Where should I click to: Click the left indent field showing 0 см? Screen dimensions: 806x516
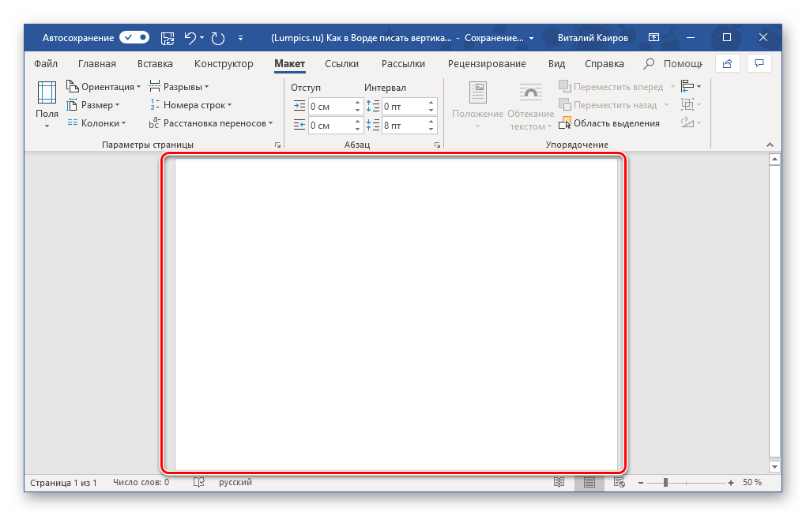(330, 106)
